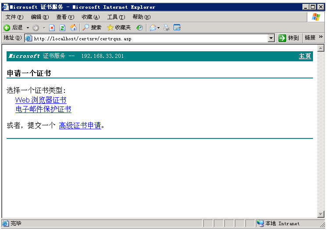Viewport: 327px width, 230px height.
Task: Open the address bar URL dropdown
Action: 271,38
